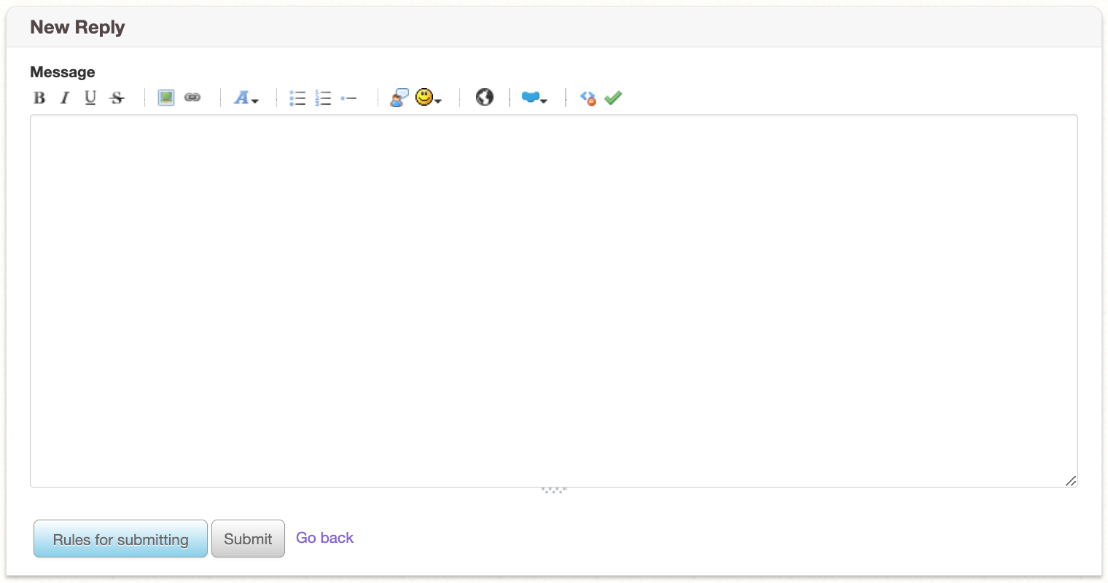Open the smiley emoticon dropdown
The image size is (1108, 583).
(x=428, y=98)
